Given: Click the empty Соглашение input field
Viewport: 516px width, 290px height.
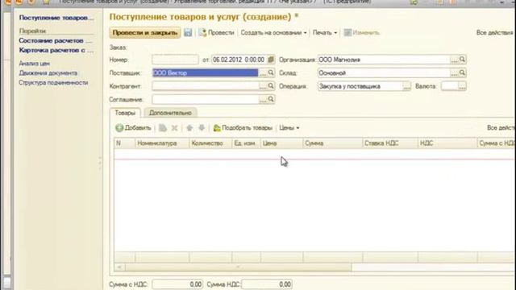Looking at the screenshot, I should pyautogui.click(x=206, y=99).
